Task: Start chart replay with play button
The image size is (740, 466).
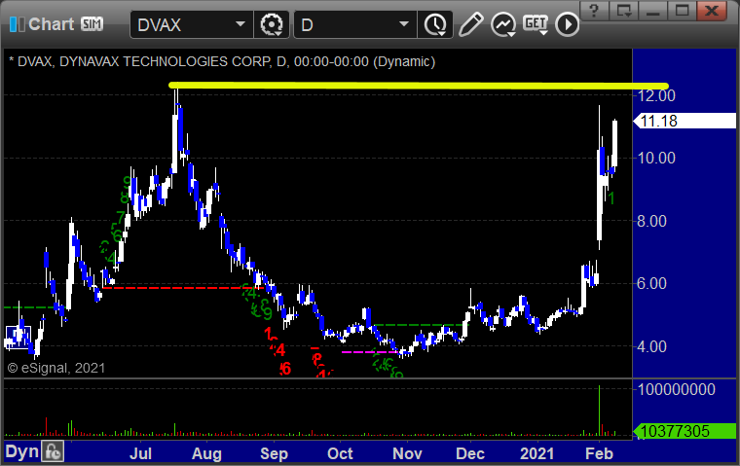Action: pos(567,24)
